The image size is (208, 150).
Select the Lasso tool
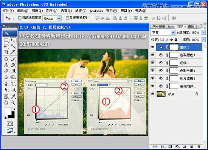coord(6,46)
